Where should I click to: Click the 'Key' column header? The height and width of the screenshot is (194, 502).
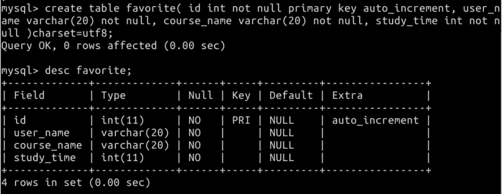[241, 95]
